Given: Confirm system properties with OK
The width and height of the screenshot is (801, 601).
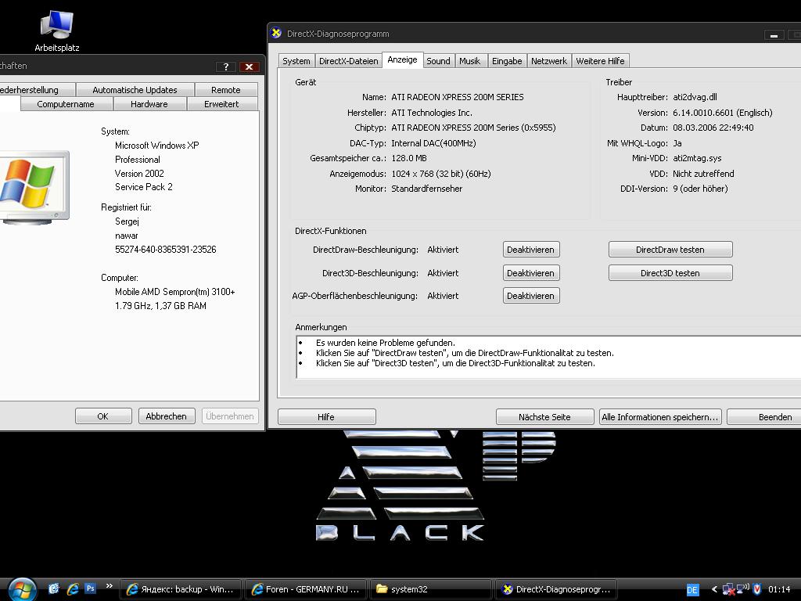Looking at the screenshot, I should 103,416.
